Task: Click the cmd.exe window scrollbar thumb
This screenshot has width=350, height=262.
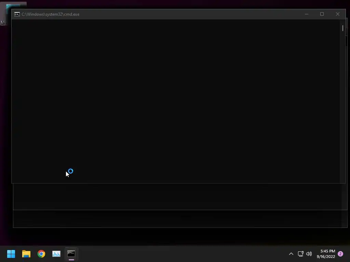Action: pyautogui.click(x=342, y=28)
